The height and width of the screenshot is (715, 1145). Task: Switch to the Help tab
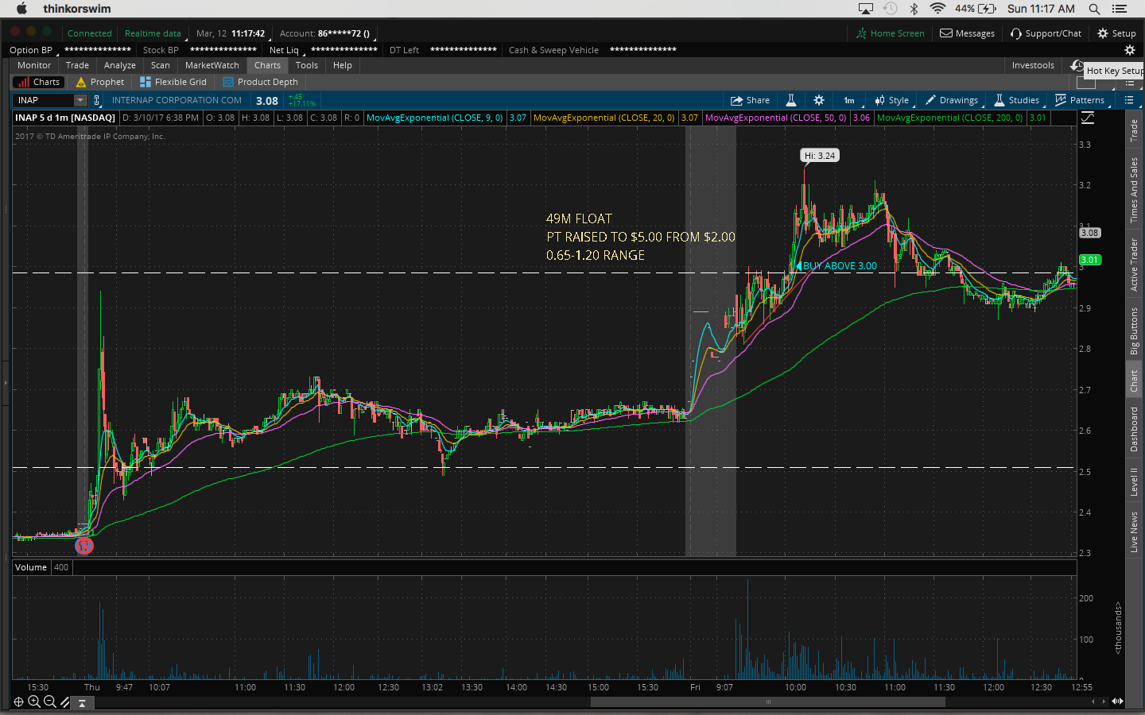point(343,65)
